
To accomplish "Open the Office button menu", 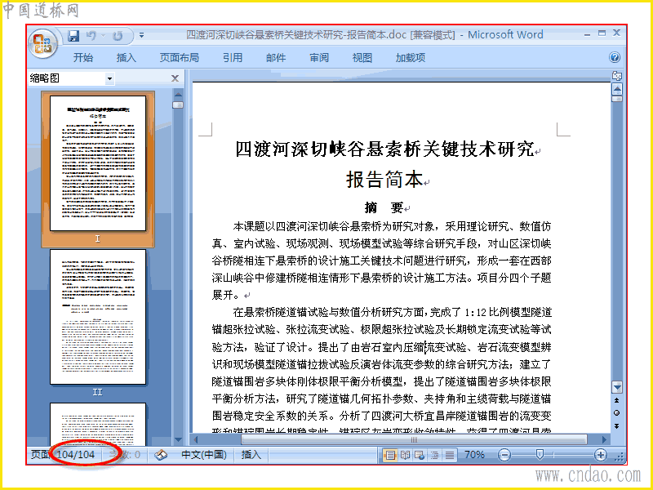I will point(42,43).
